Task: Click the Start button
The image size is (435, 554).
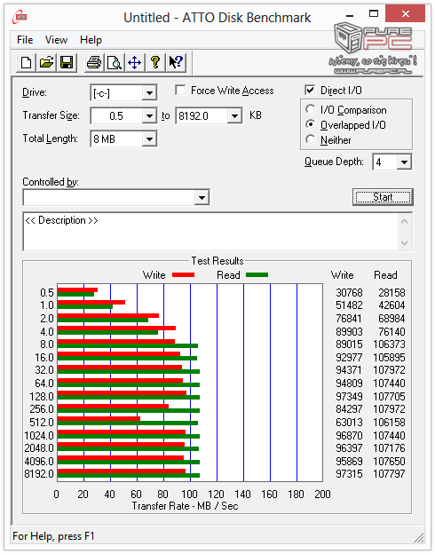Action: point(383,197)
